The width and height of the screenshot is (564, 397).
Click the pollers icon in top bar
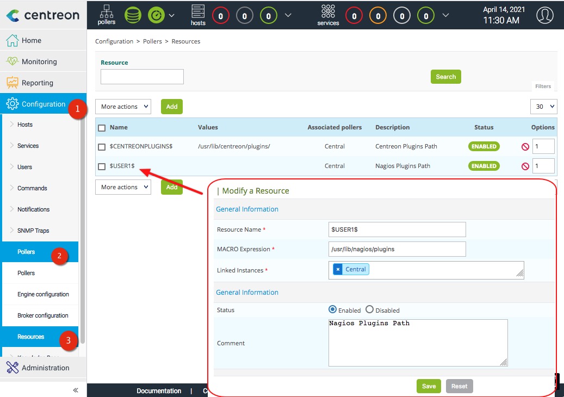click(107, 15)
